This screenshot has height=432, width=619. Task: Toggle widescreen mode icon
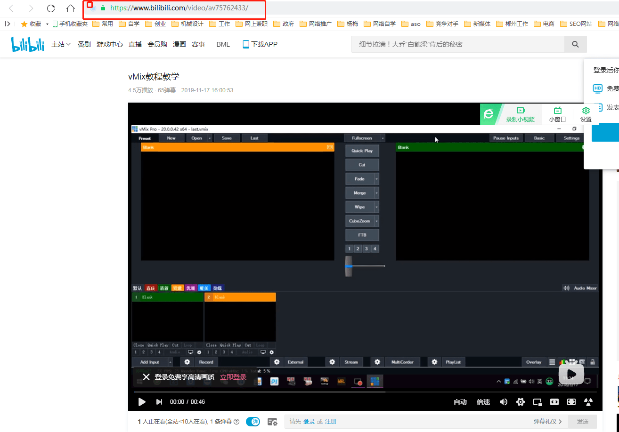(554, 402)
